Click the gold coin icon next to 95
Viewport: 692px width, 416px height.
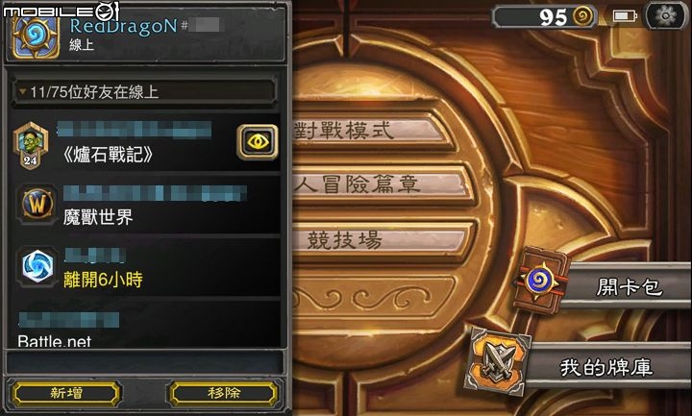tap(583, 16)
